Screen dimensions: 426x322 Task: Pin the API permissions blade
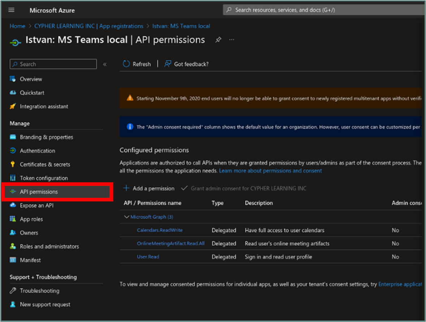click(218, 40)
